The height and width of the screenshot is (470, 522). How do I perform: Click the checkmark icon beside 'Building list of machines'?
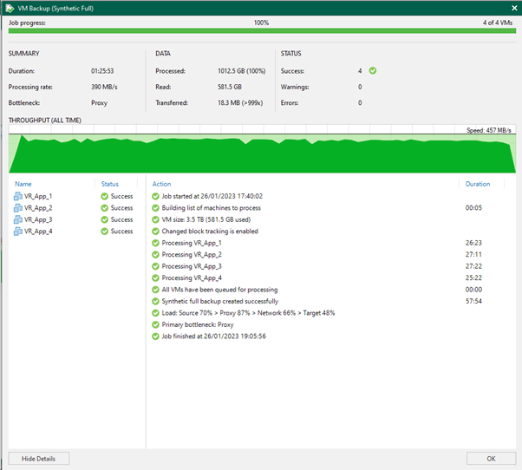click(155, 208)
